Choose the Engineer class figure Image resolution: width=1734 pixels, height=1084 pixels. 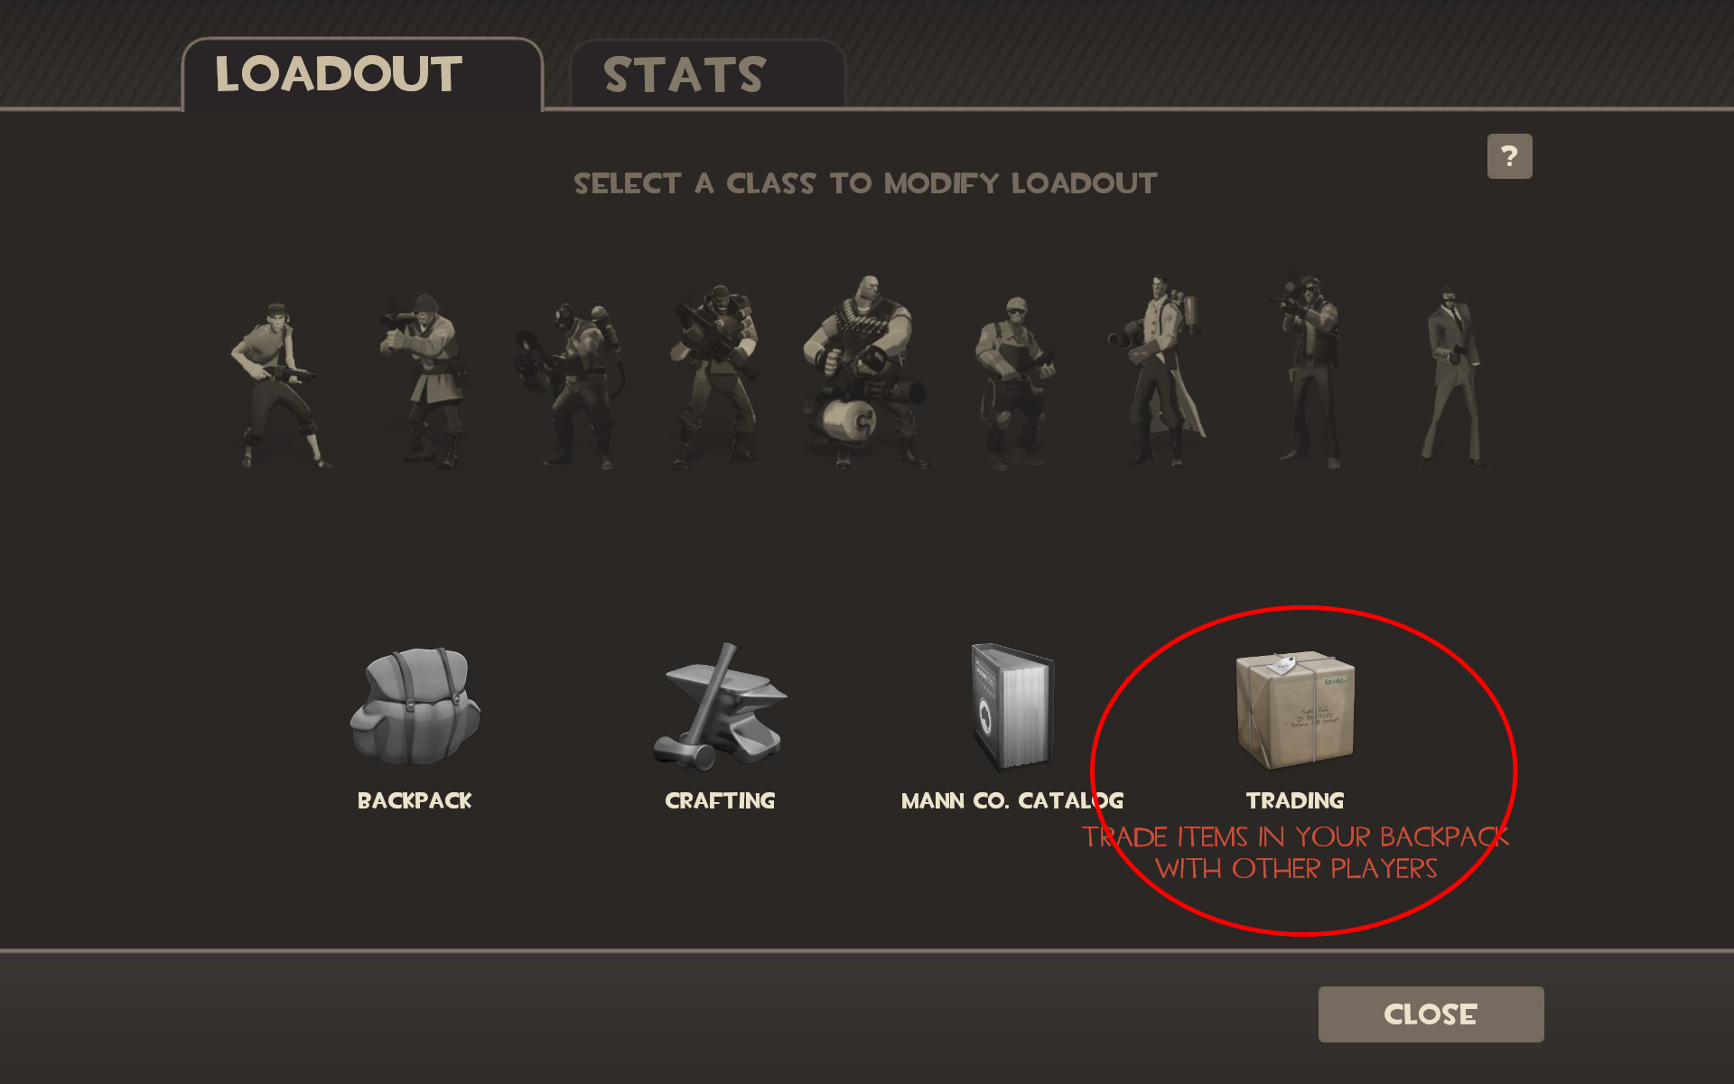[x=1013, y=383]
